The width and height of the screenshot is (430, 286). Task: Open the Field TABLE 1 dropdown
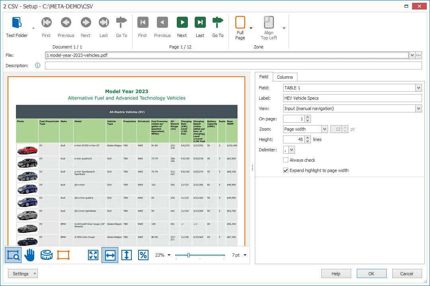point(418,88)
